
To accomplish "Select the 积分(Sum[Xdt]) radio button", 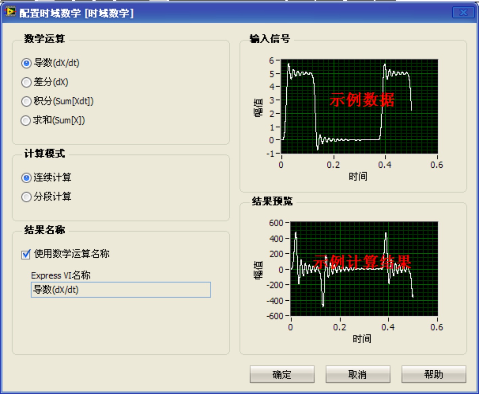I will [x=26, y=101].
